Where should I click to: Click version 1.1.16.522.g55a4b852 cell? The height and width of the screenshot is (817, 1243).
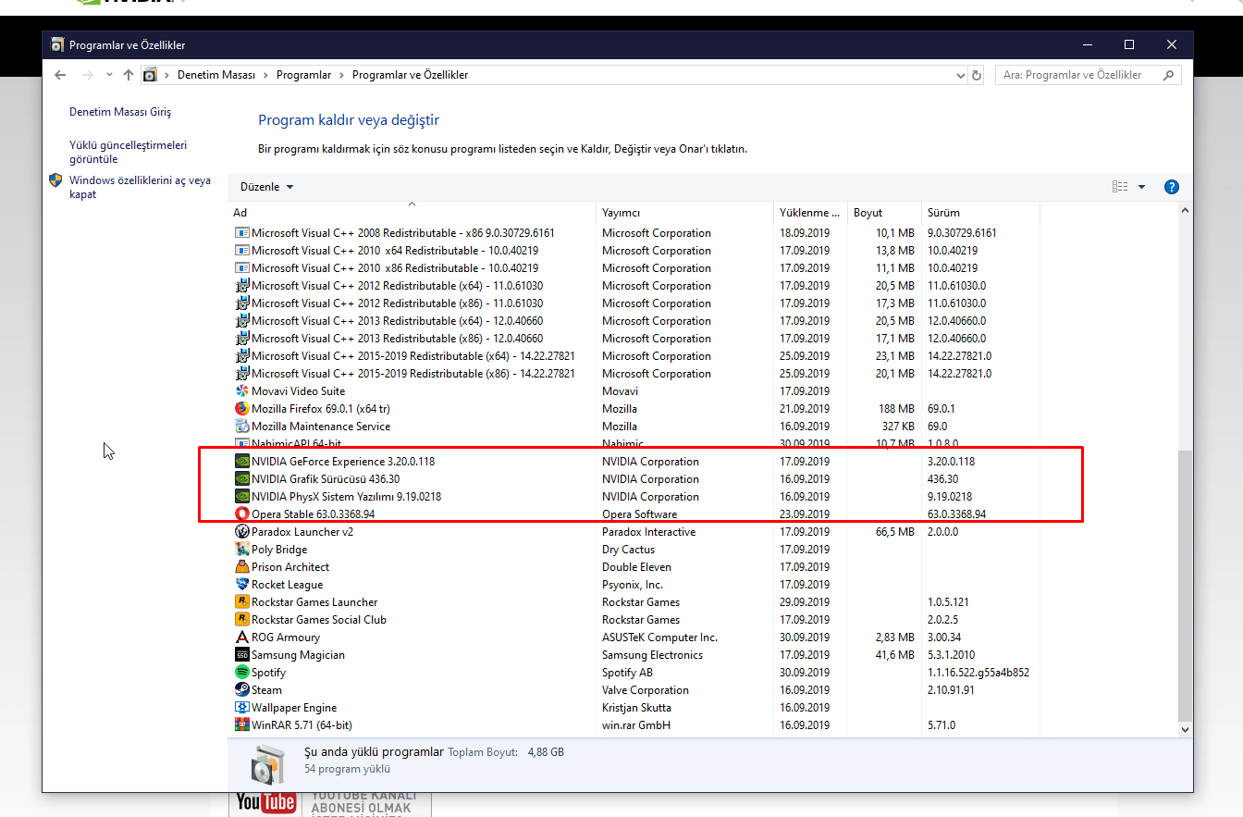pyautogui.click(x=978, y=673)
